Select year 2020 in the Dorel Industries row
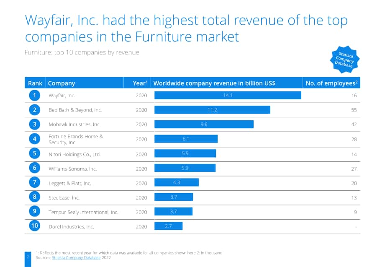Viewport: 385px width, 267px height. (141, 227)
